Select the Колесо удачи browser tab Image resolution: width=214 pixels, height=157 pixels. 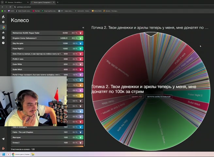coord(43,2)
